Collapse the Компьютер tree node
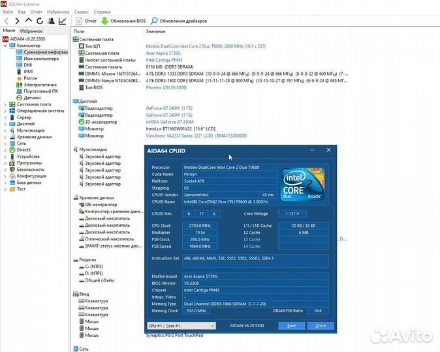Image resolution: width=440 pixels, height=352 pixels. (5, 46)
